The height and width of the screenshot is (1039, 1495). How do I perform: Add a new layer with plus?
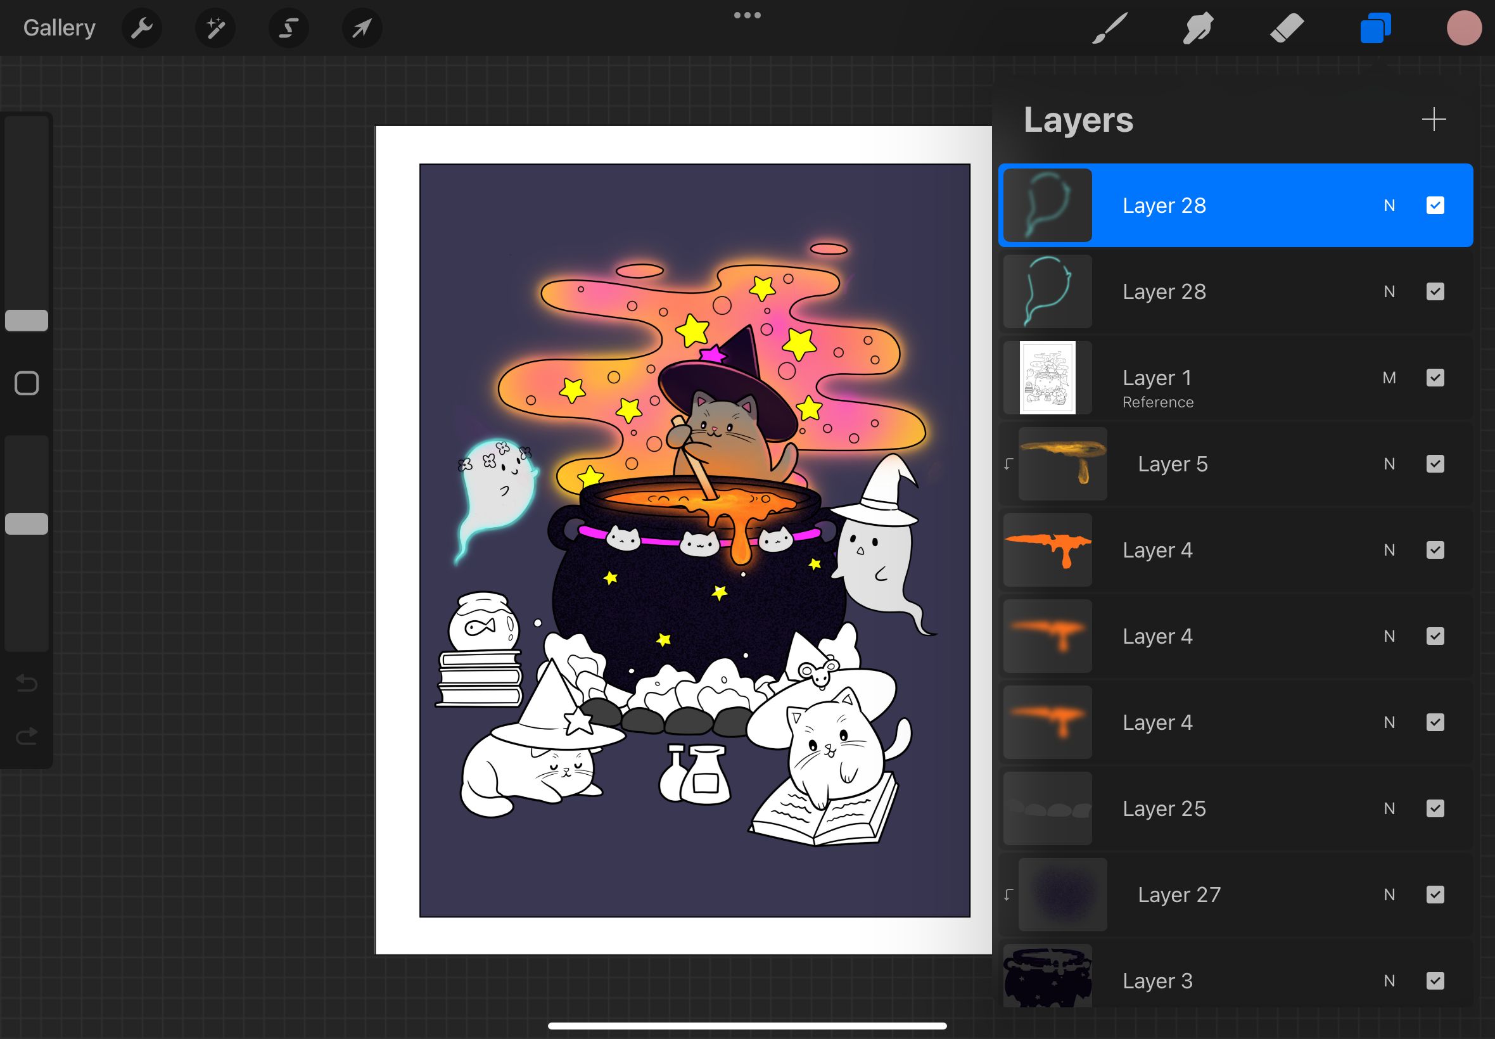(x=1433, y=120)
